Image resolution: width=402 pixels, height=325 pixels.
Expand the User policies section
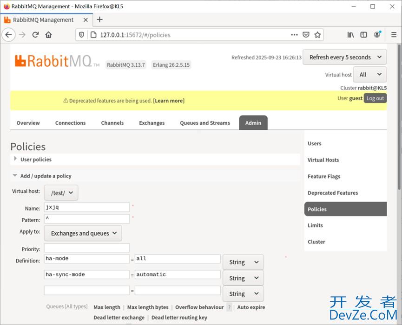[36, 159]
